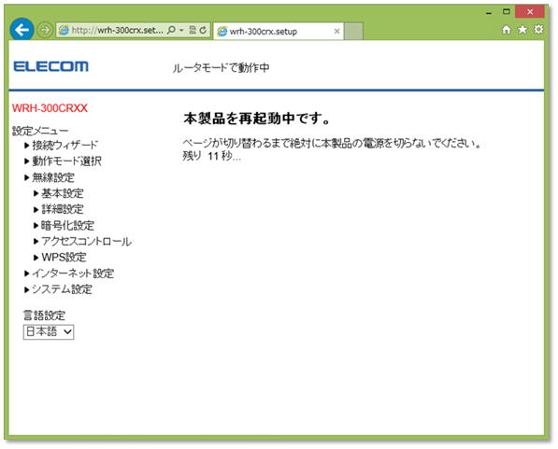Open the 日本語 language dropdown
558x449 pixels.
[49, 332]
